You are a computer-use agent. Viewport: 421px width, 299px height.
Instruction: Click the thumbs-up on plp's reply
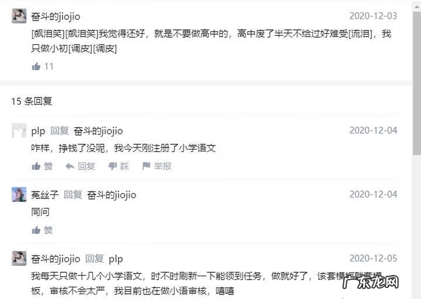click(x=36, y=166)
